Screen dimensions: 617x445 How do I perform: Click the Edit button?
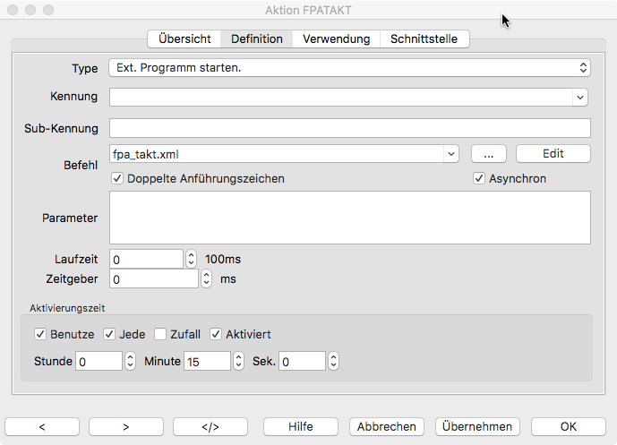pos(553,153)
